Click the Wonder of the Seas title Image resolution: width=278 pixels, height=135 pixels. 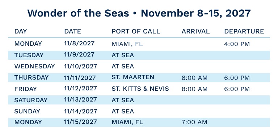click(139, 13)
